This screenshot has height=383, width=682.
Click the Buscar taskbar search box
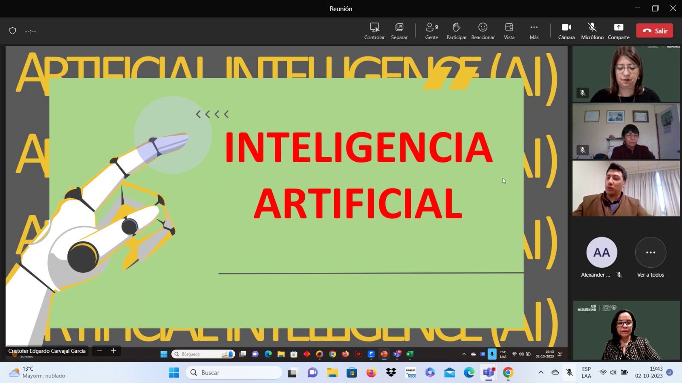tap(234, 373)
